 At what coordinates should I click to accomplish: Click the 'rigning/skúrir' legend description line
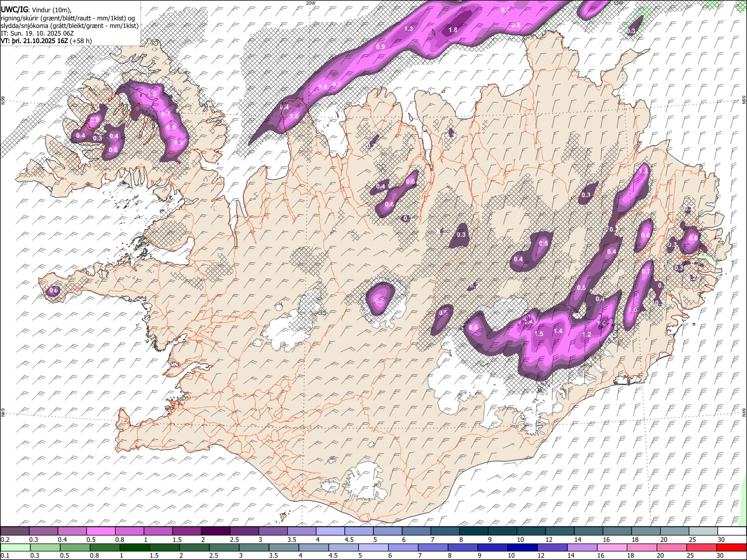tap(68, 17)
